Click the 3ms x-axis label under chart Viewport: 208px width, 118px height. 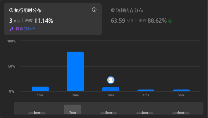pyautogui.click(x=111, y=95)
